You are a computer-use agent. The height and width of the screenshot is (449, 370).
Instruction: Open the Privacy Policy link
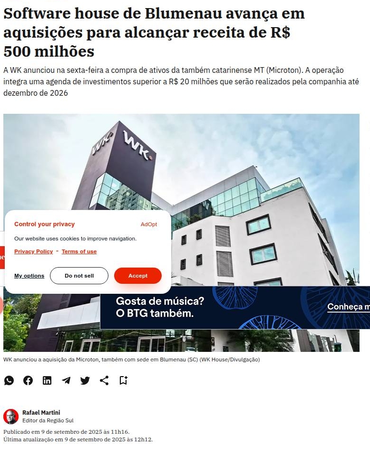(x=33, y=251)
